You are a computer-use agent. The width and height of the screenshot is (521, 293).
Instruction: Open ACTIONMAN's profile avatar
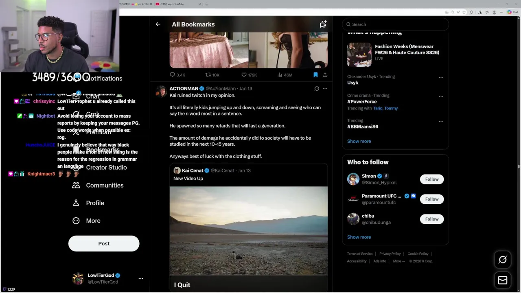(162, 91)
